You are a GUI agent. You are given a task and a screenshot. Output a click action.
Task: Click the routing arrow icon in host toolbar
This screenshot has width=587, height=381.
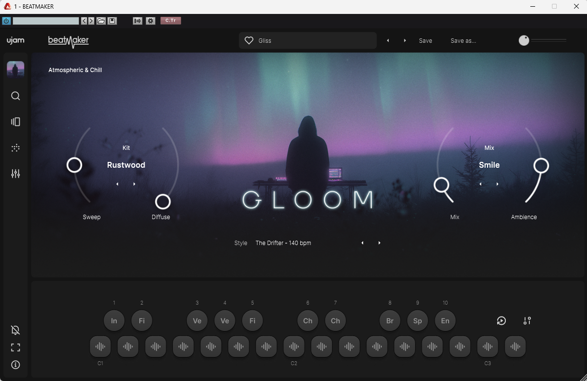137,21
